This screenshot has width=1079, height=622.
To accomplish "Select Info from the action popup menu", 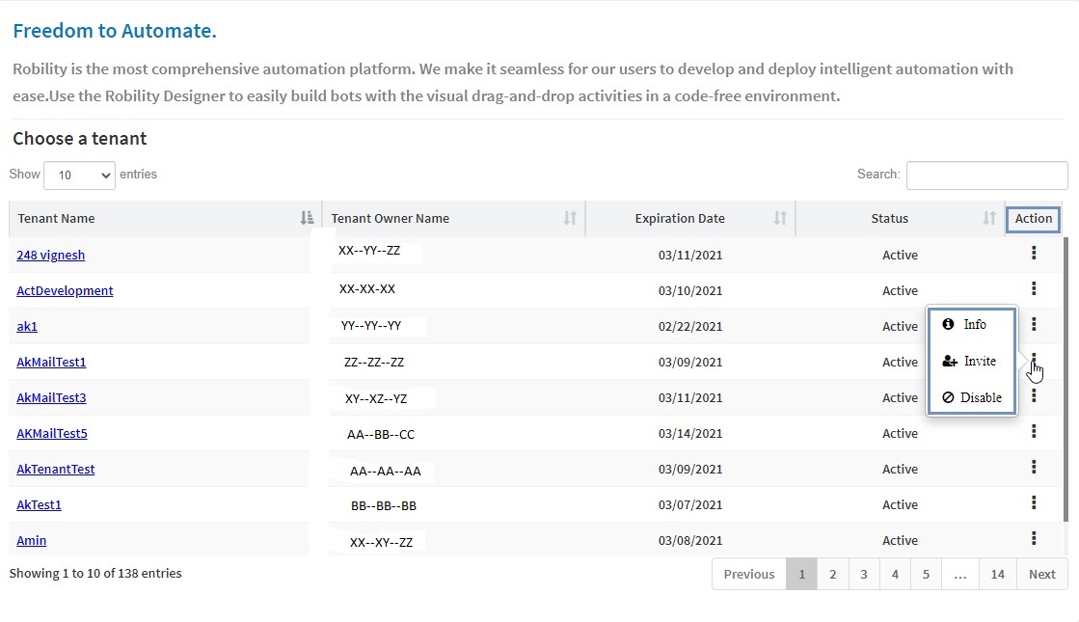I will [965, 325].
